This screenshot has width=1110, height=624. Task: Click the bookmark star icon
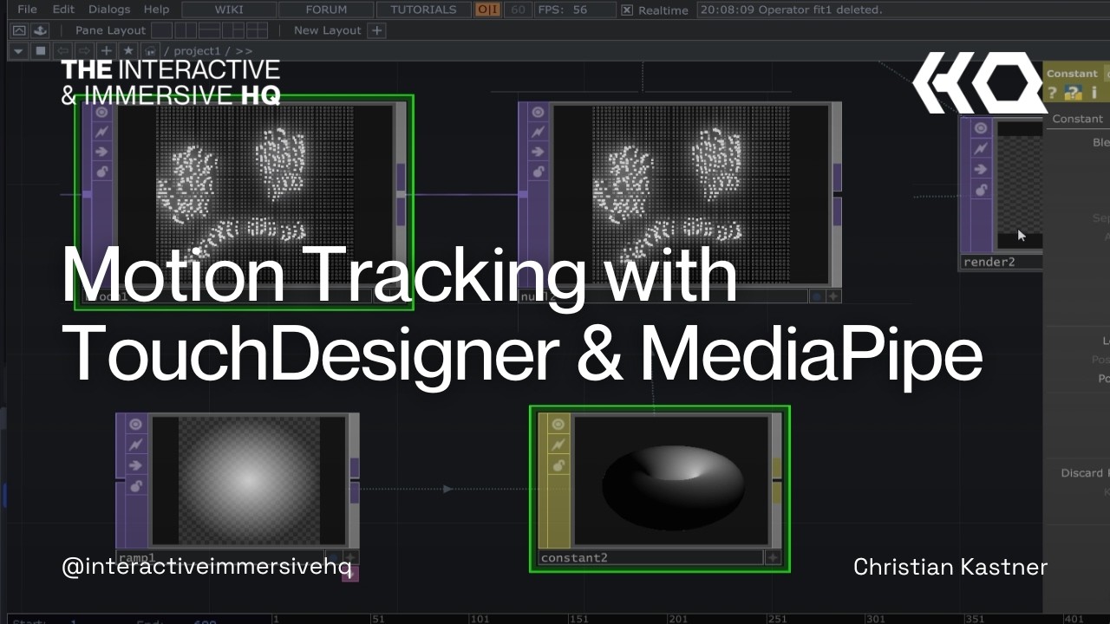128,51
